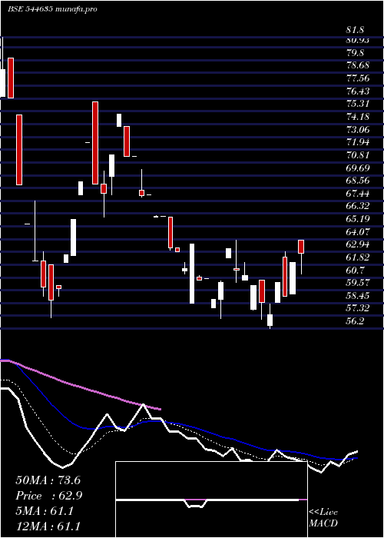Click the 12MA : 61.1 readout
The width and height of the screenshot is (384, 538).
(x=48, y=526)
